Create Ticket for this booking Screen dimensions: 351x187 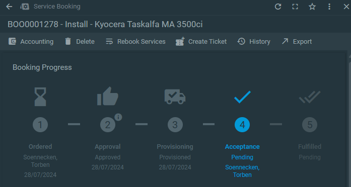(201, 42)
